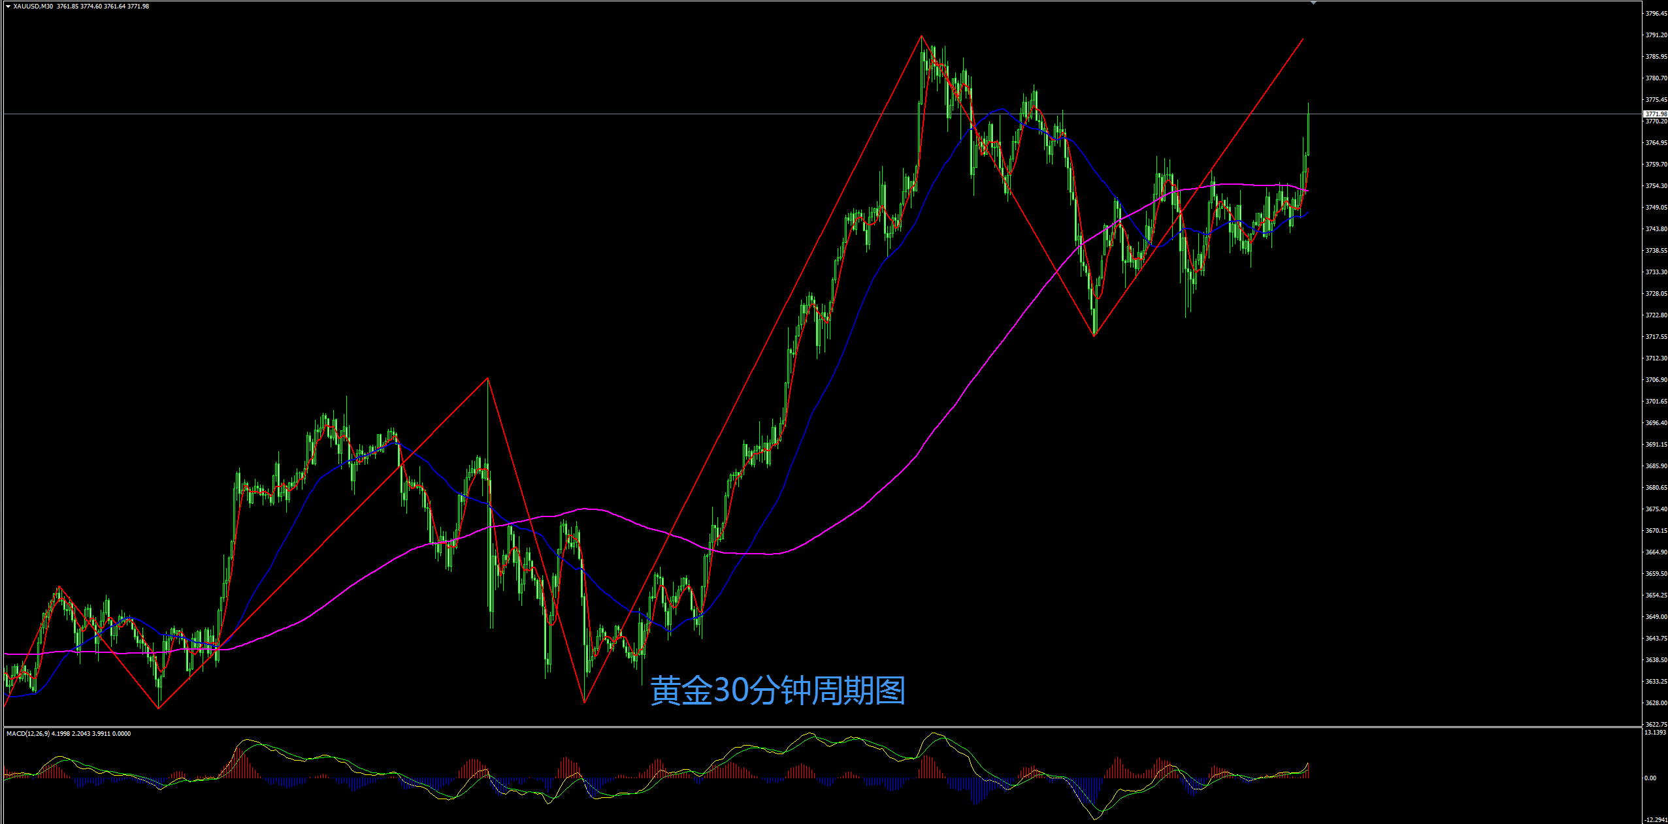Click the 3622.75 price scale value
1668x824 pixels.
pyautogui.click(x=1656, y=724)
